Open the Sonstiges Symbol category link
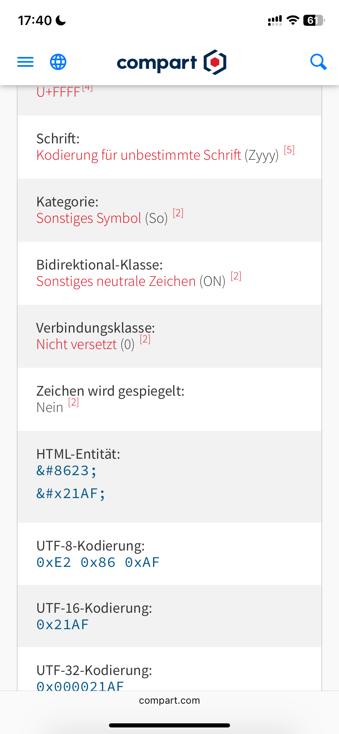This screenshot has height=734, width=339. [x=89, y=218]
